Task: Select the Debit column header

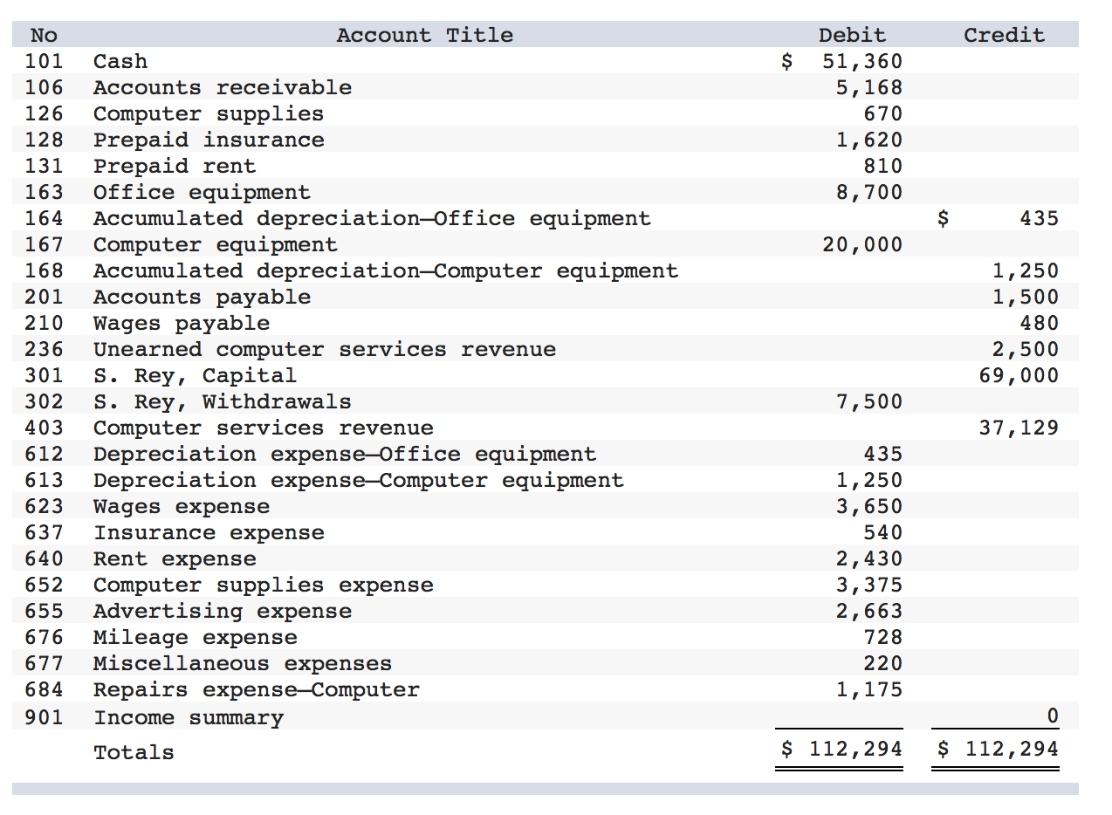Action: (852, 35)
